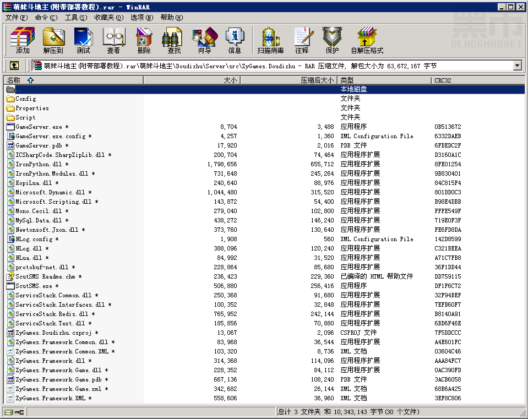
Task: Click the Add (添加) toolbar icon
Action: tap(23, 40)
